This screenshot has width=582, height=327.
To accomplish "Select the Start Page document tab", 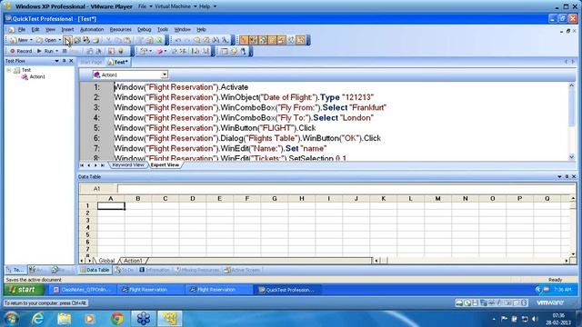I will pos(91,63).
